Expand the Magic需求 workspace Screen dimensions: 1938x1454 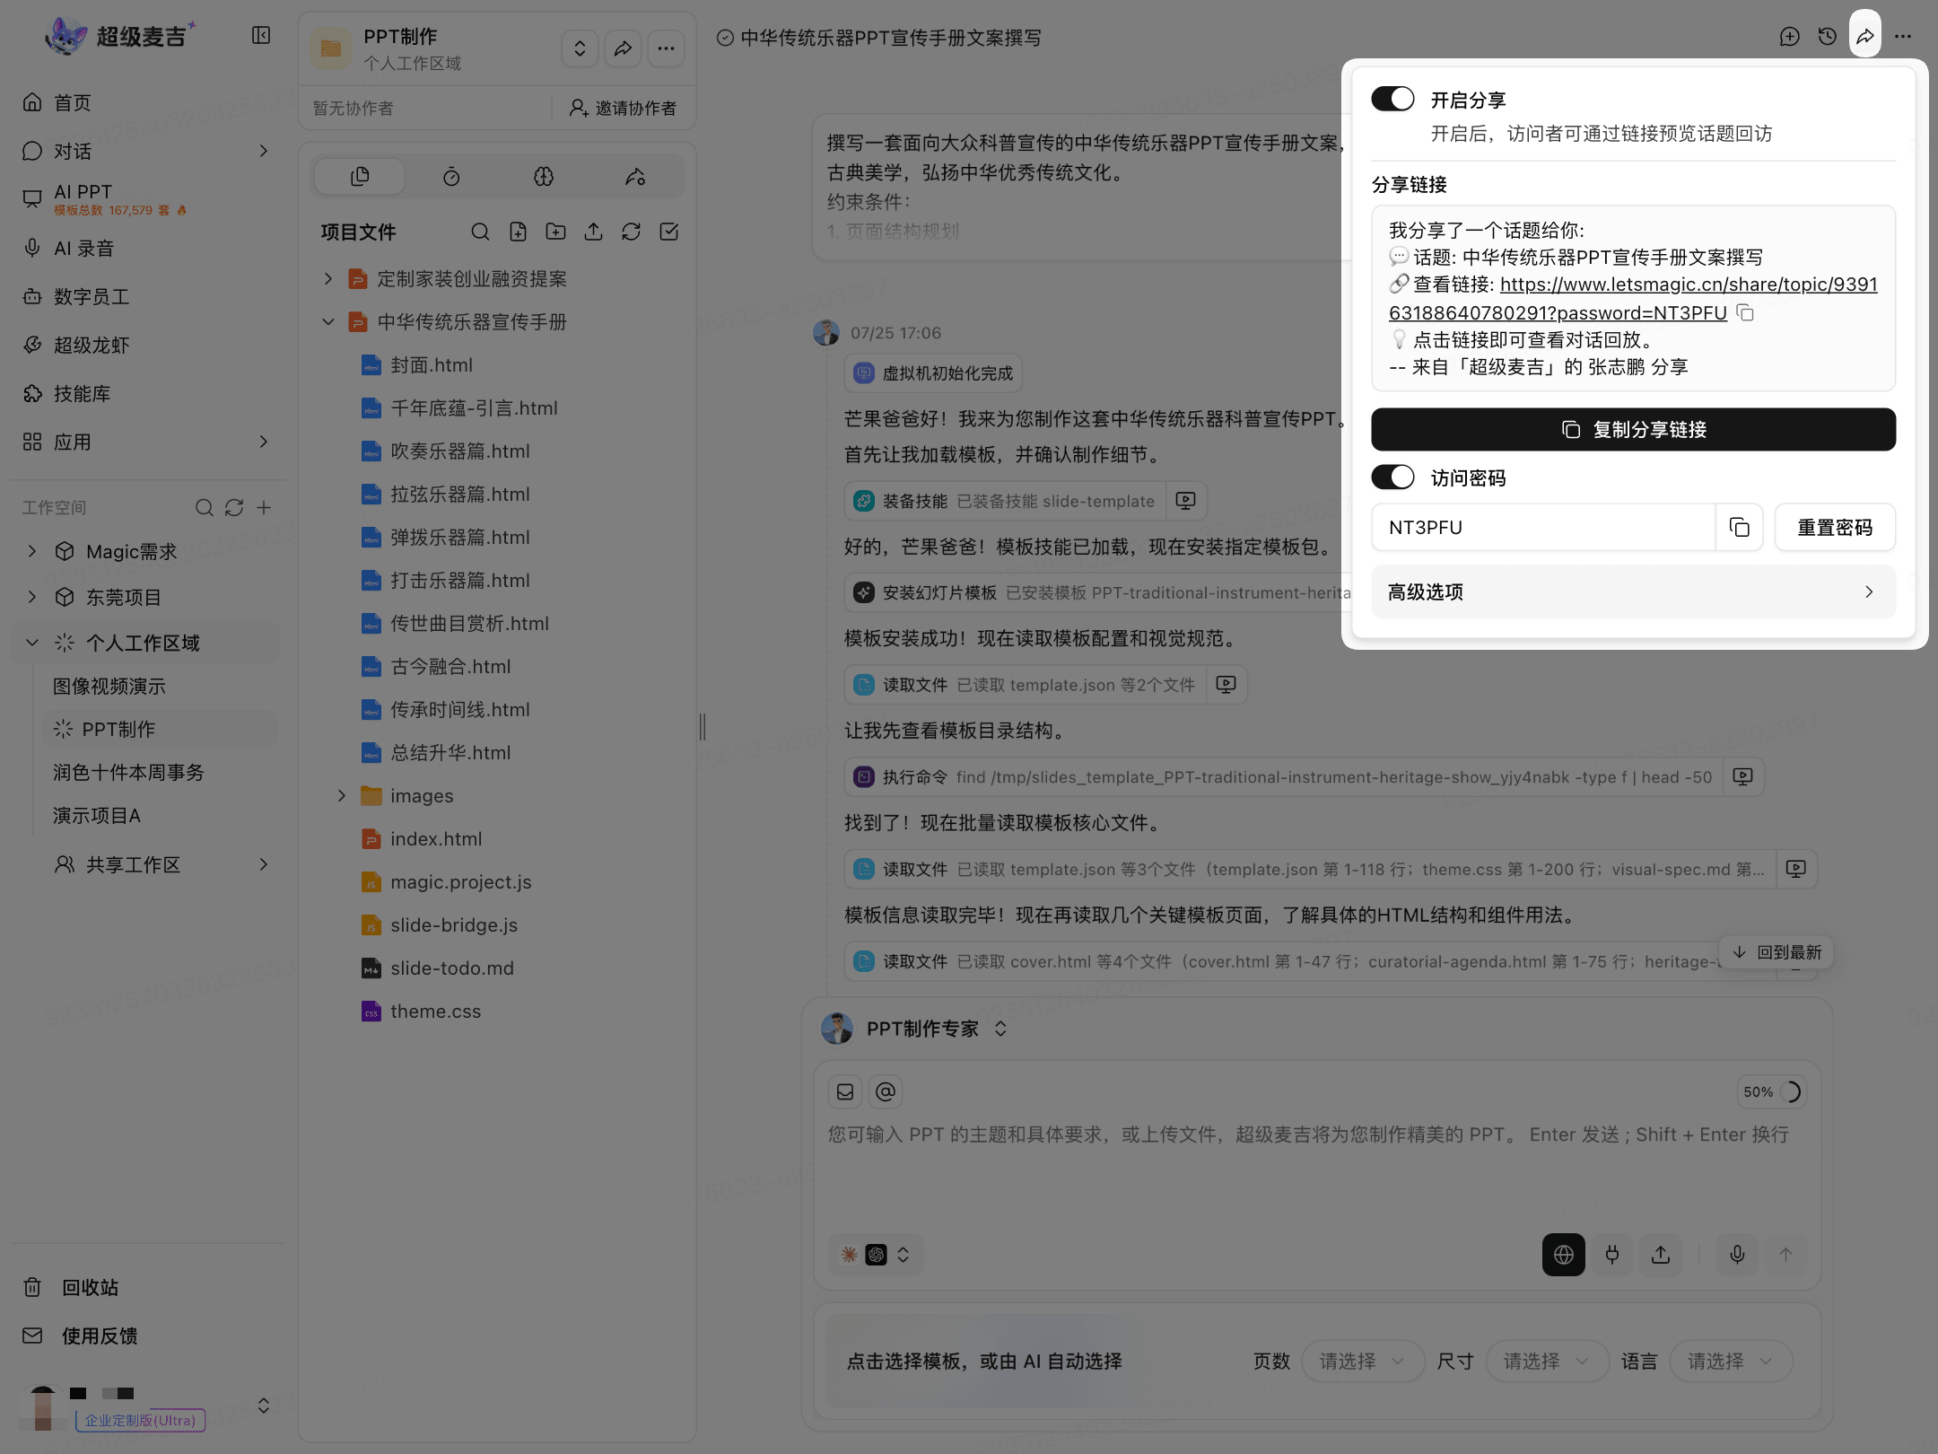[x=32, y=551]
